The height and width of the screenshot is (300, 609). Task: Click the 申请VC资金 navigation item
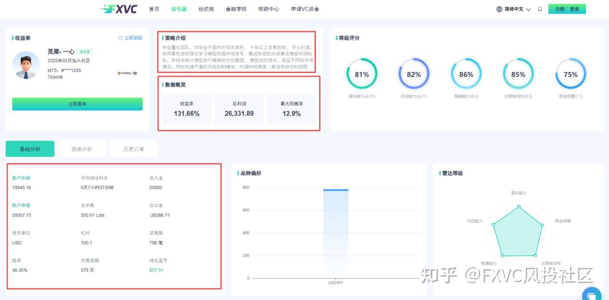coord(304,9)
